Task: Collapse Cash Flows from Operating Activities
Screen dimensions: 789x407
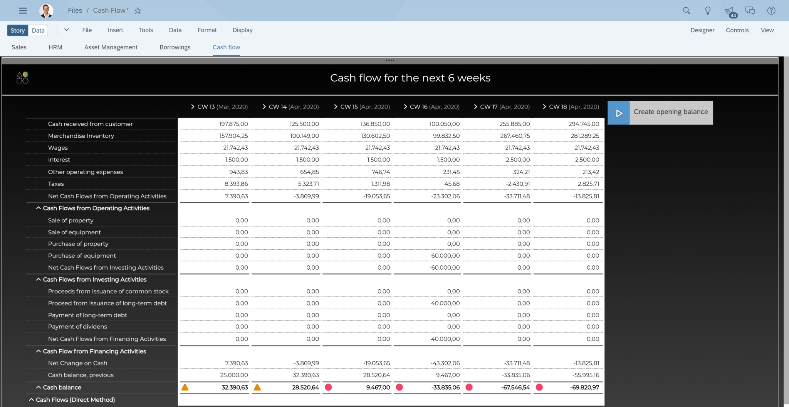Action: click(39, 208)
